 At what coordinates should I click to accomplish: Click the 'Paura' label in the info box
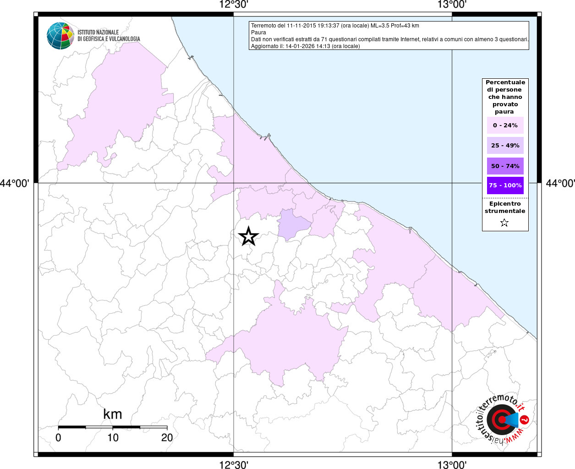click(x=258, y=33)
